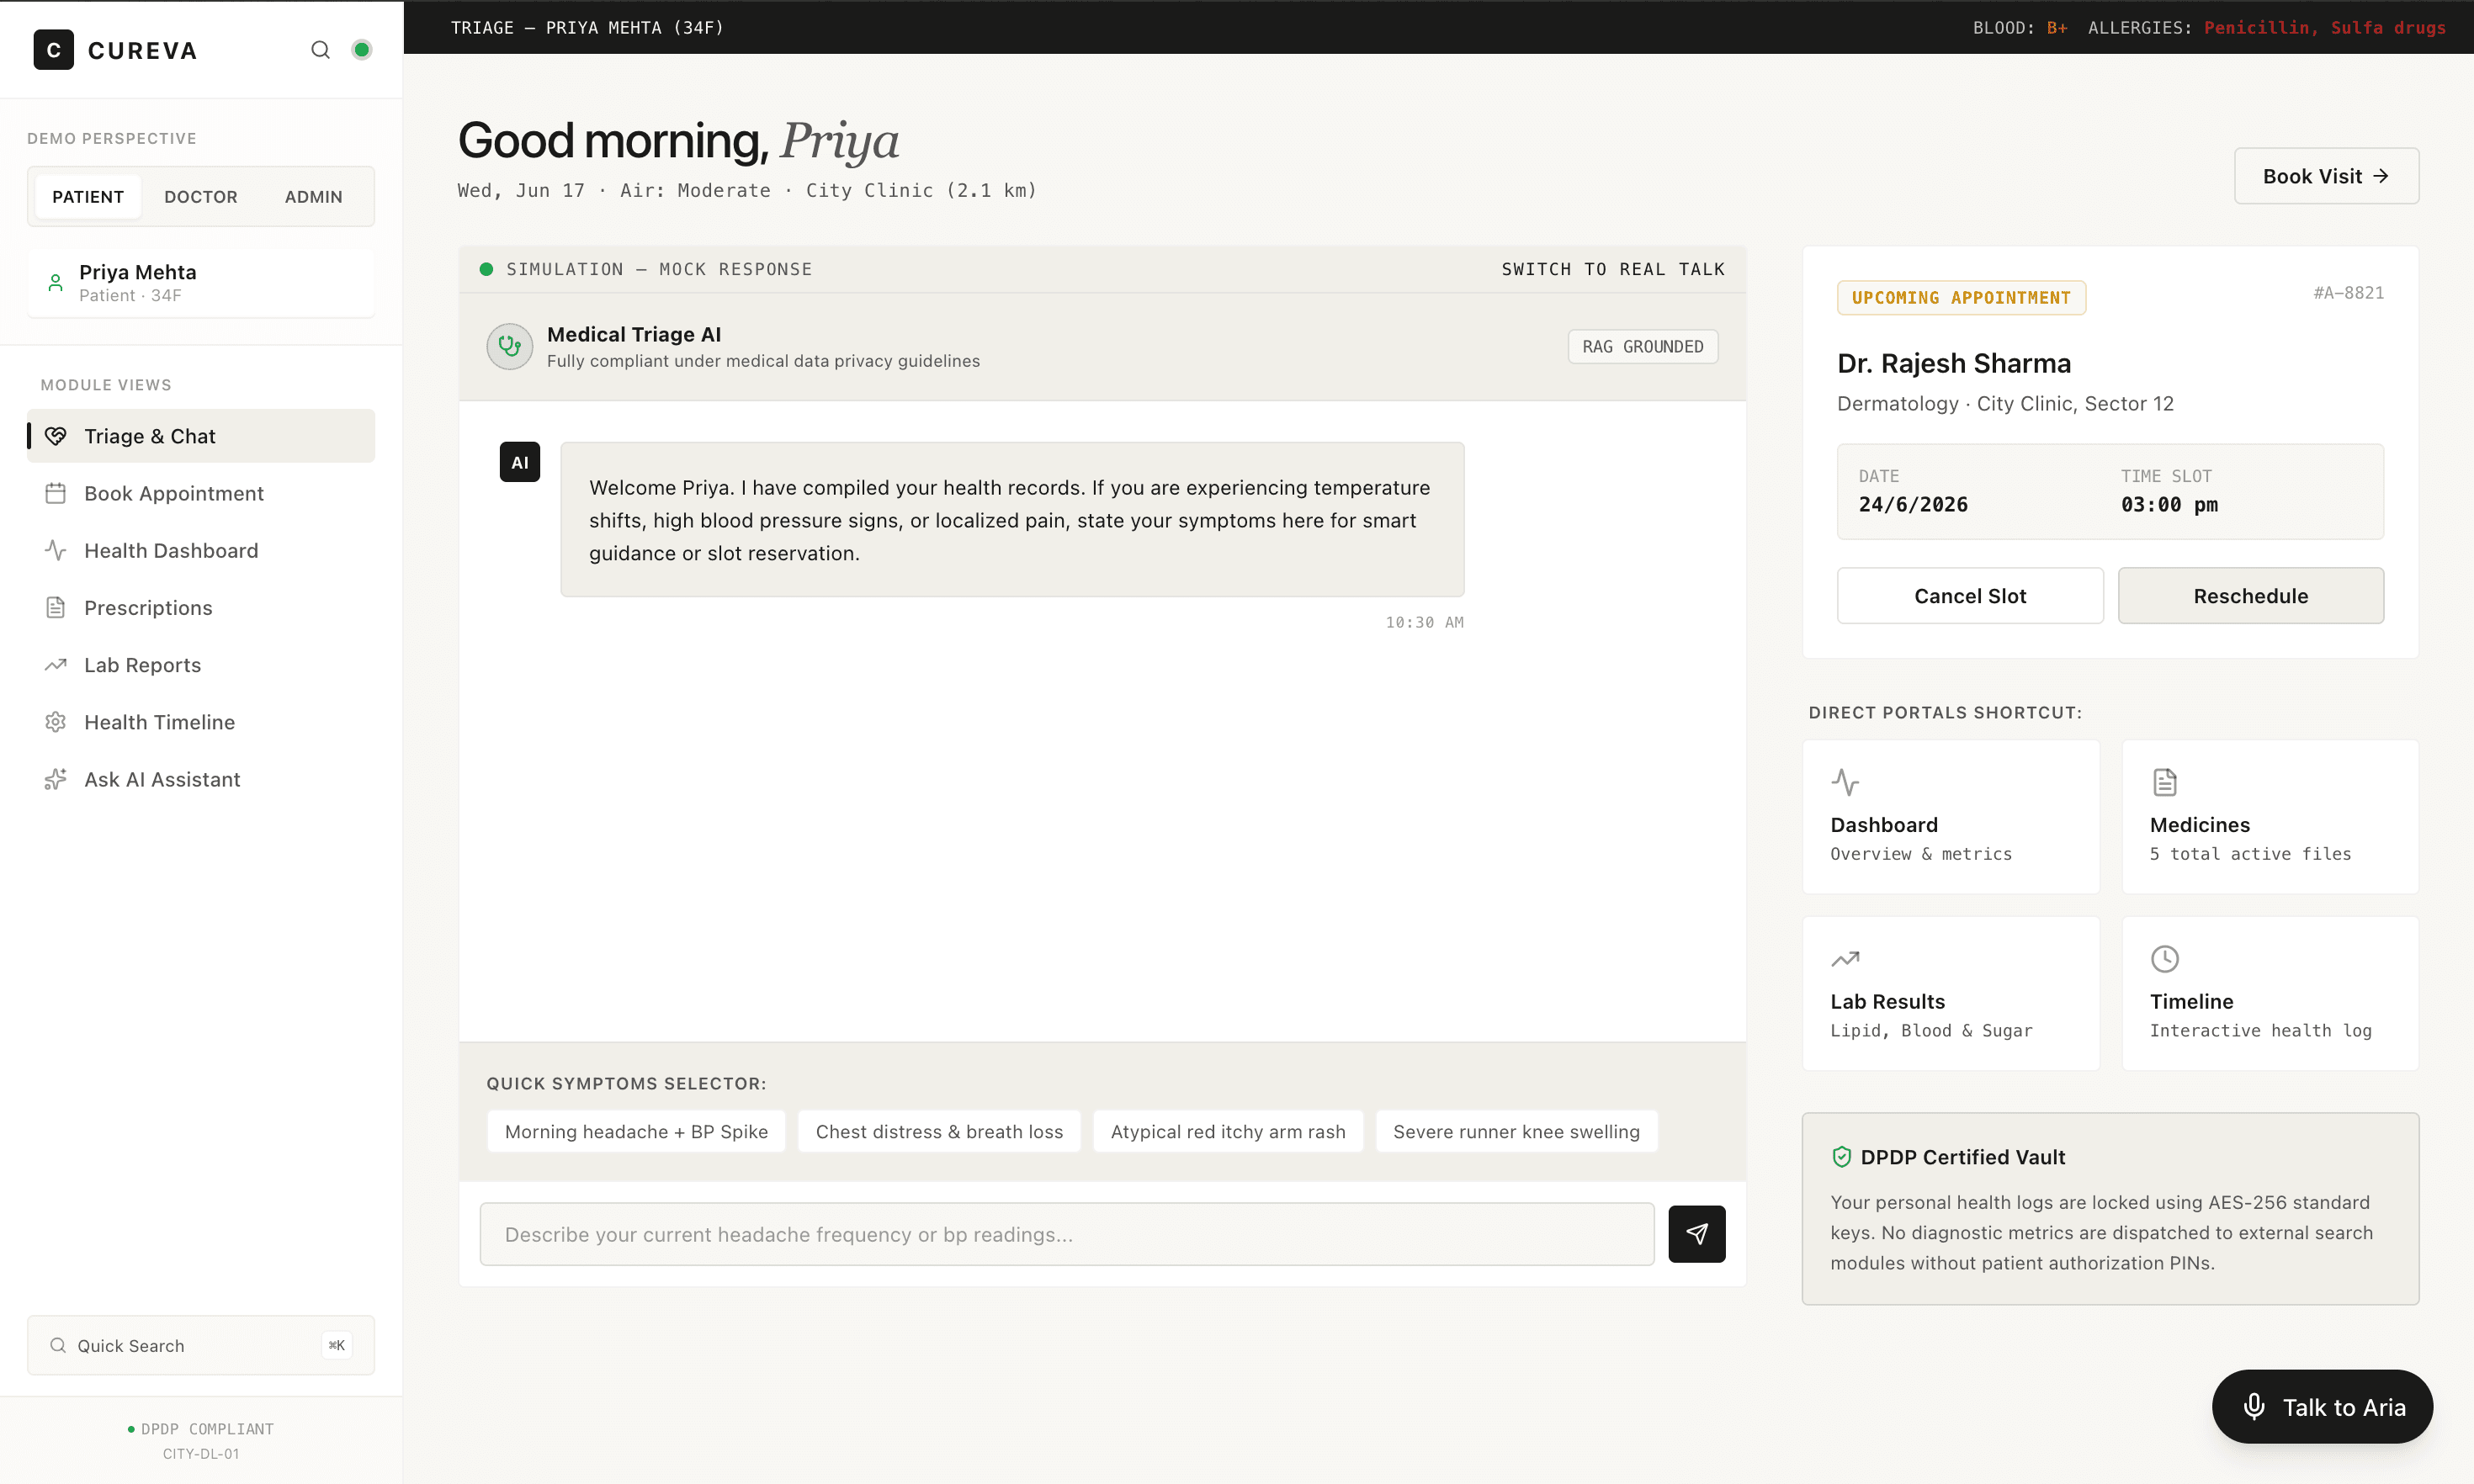Send message with paper plane icon
The height and width of the screenshot is (1484, 2474).
1696,1233
